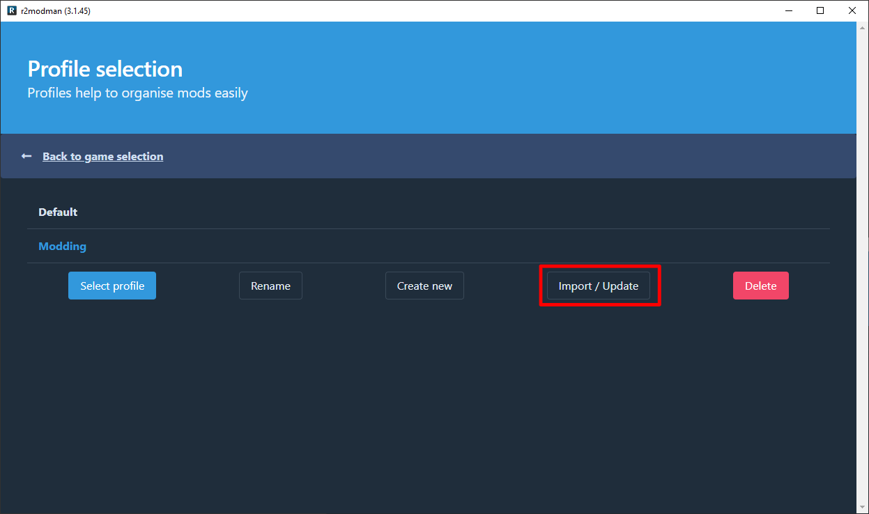Maximize the r2modman window
The width and height of the screenshot is (869, 514).
coord(820,10)
